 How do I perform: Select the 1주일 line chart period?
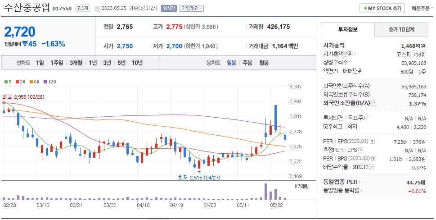57,63
